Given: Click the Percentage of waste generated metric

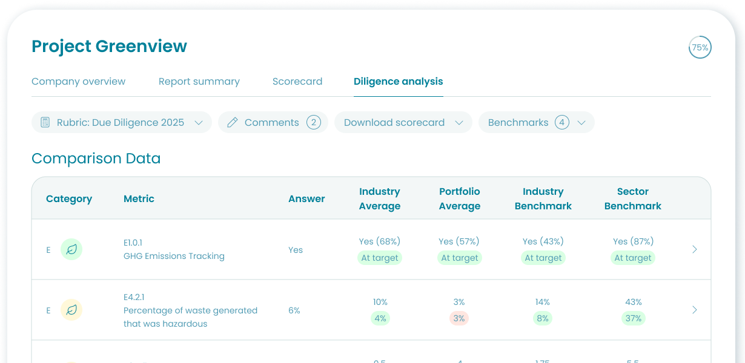Looking at the screenshot, I should pyautogui.click(x=190, y=317).
